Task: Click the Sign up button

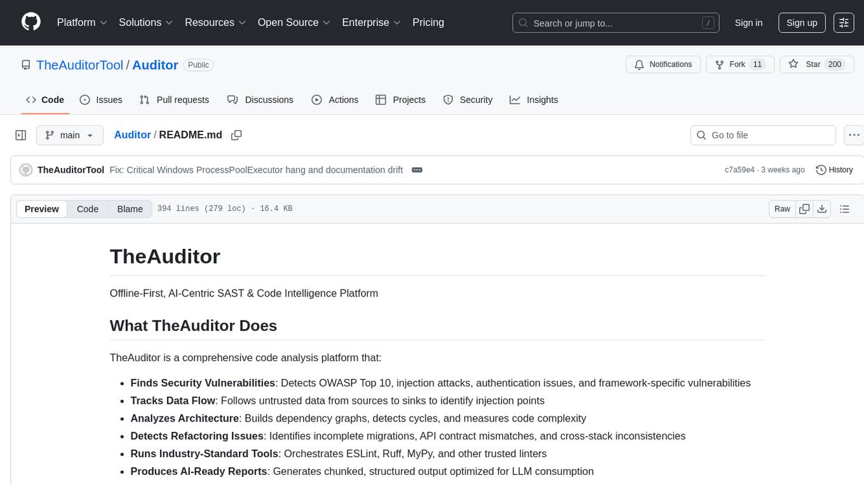Action: (x=802, y=22)
